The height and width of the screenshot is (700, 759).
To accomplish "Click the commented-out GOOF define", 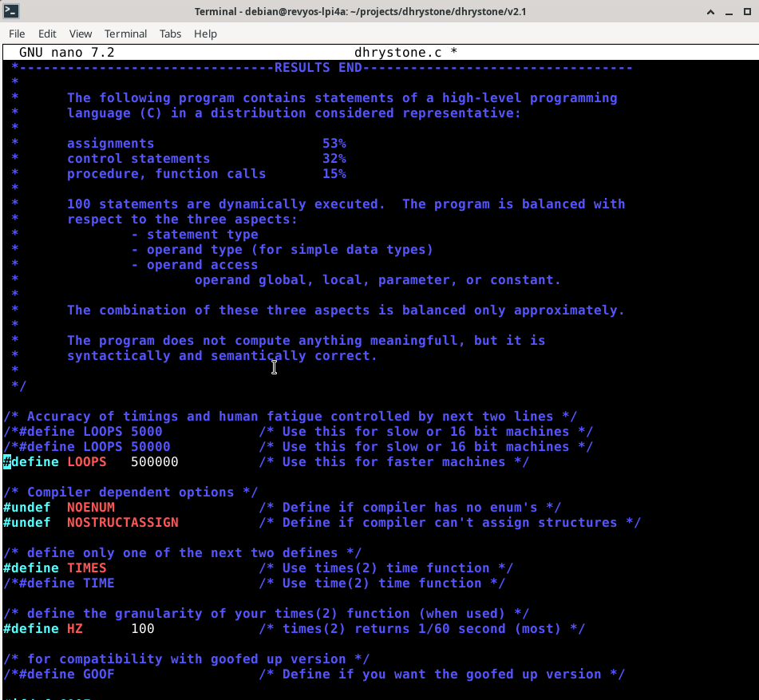I will [x=58, y=674].
